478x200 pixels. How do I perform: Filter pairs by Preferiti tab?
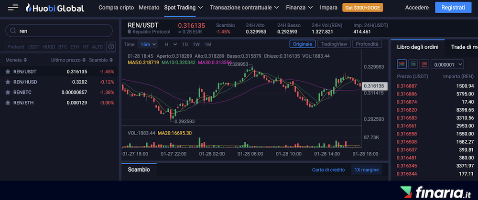coord(16,47)
